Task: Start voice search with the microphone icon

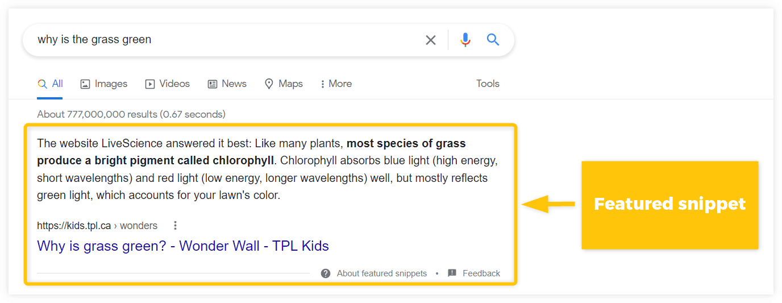Action: coord(465,40)
